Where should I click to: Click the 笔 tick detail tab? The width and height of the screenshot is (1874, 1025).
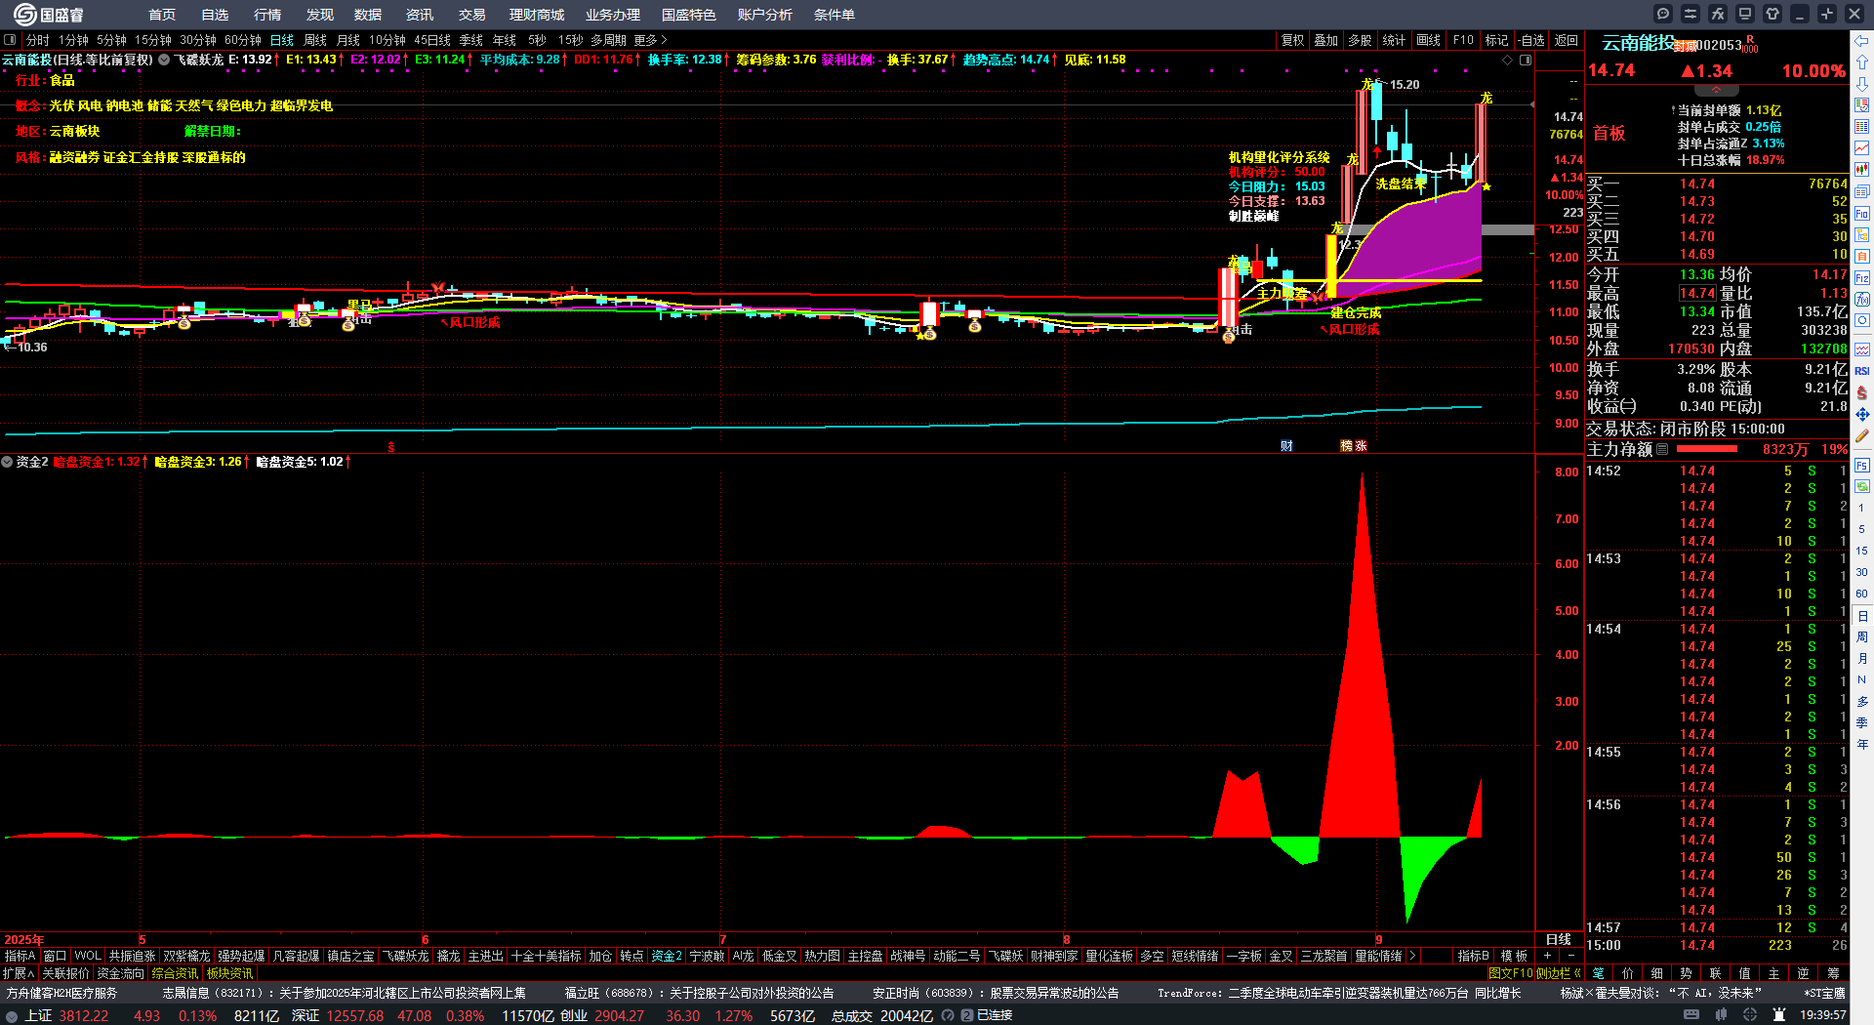point(1599,973)
